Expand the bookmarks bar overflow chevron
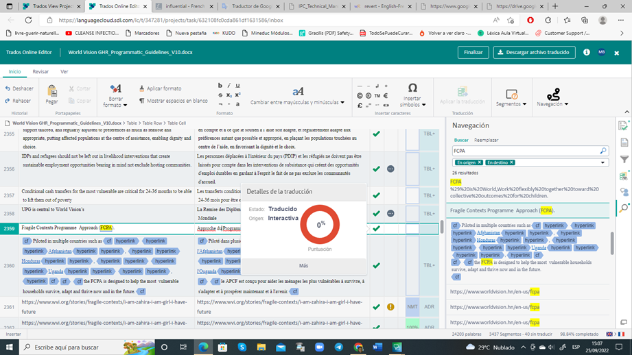 pyautogui.click(x=622, y=34)
